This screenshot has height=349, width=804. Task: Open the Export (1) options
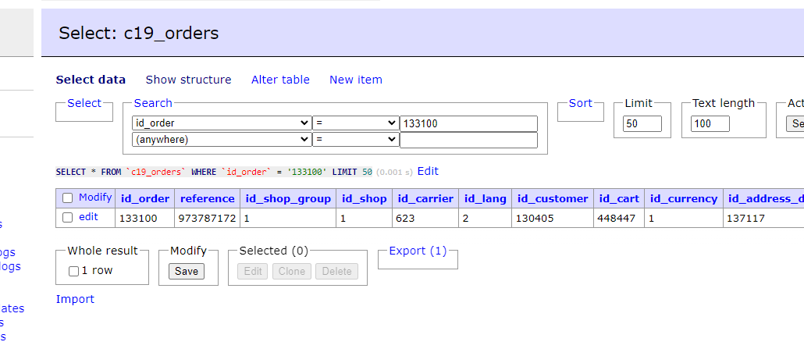[418, 251]
